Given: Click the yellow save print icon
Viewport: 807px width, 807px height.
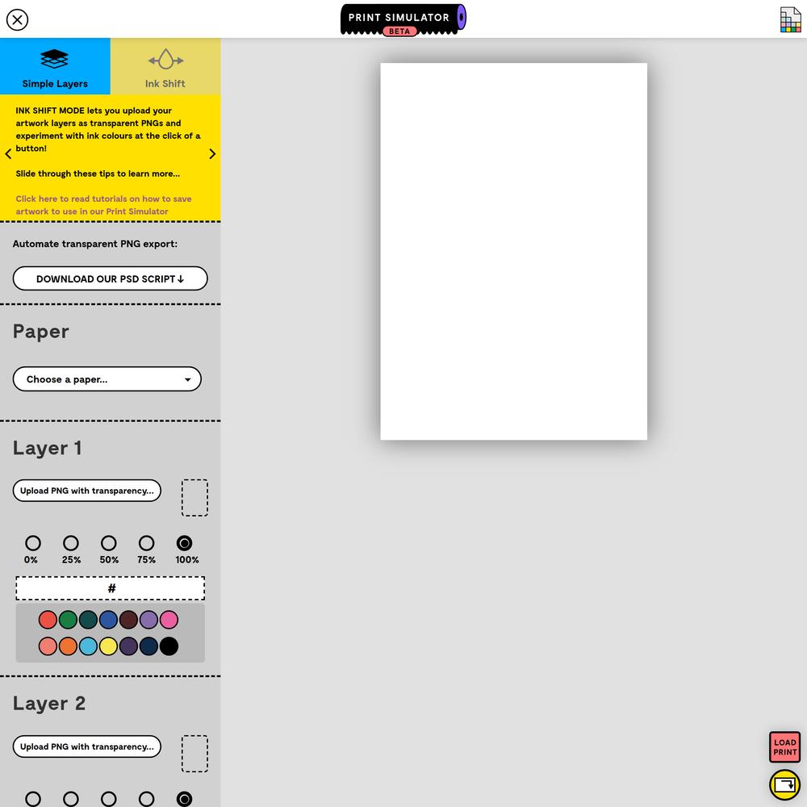Looking at the screenshot, I should pos(785,785).
